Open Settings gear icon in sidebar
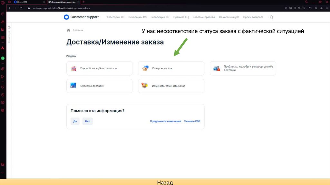 (x=3, y=110)
